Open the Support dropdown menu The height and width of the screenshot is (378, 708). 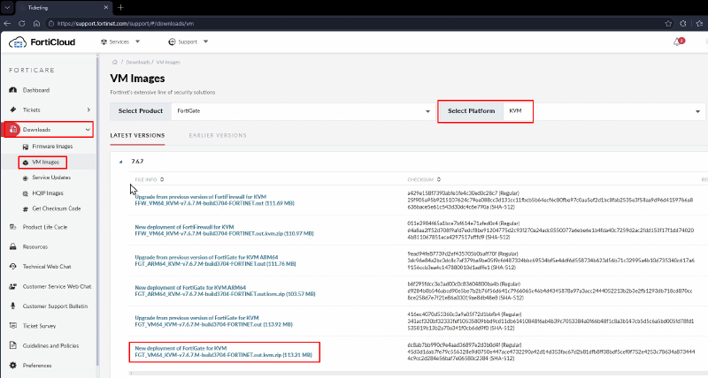(188, 42)
